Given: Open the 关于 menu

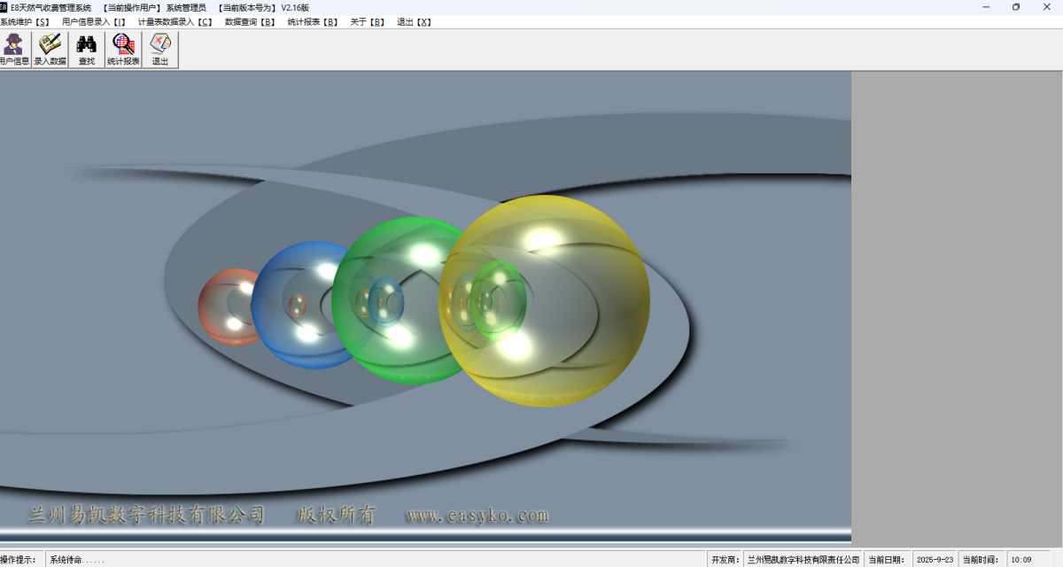Looking at the screenshot, I should [368, 22].
